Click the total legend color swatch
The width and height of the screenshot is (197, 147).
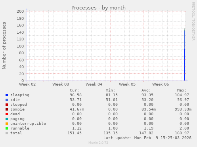pos(7,133)
